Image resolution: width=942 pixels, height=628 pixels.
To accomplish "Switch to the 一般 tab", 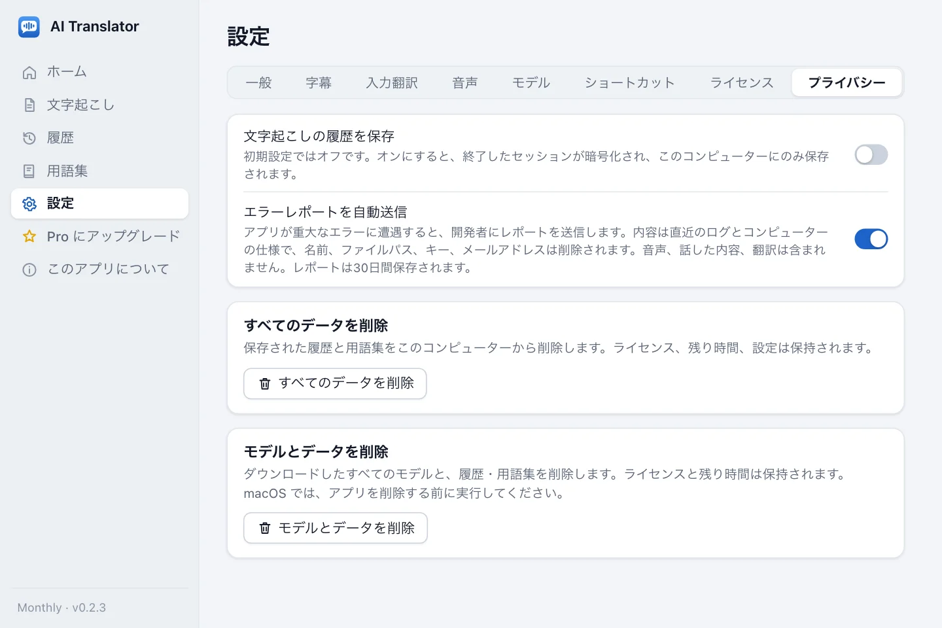I will tap(258, 83).
